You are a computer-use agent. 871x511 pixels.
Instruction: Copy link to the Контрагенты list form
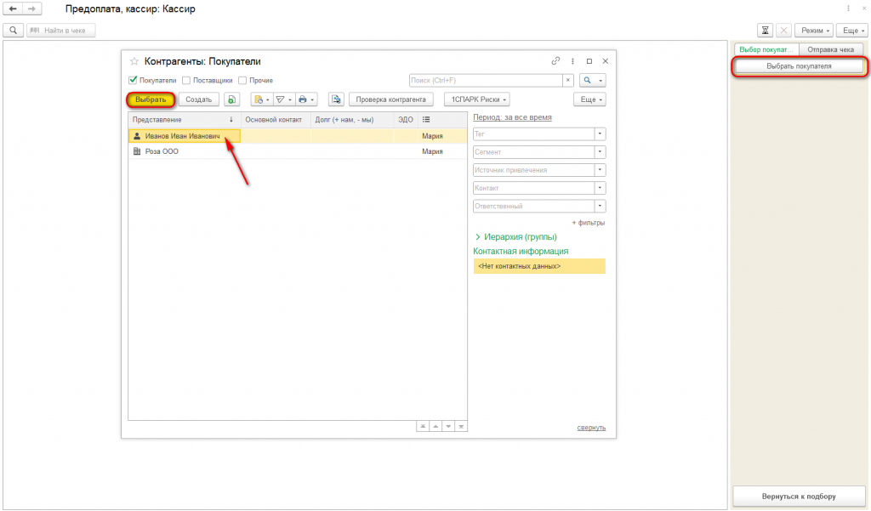(555, 61)
